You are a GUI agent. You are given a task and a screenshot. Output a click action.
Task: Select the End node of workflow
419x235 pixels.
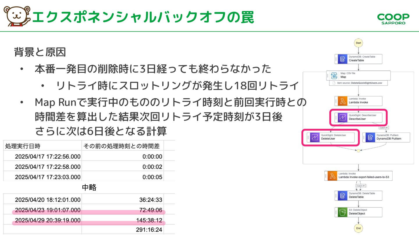pos(358,228)
